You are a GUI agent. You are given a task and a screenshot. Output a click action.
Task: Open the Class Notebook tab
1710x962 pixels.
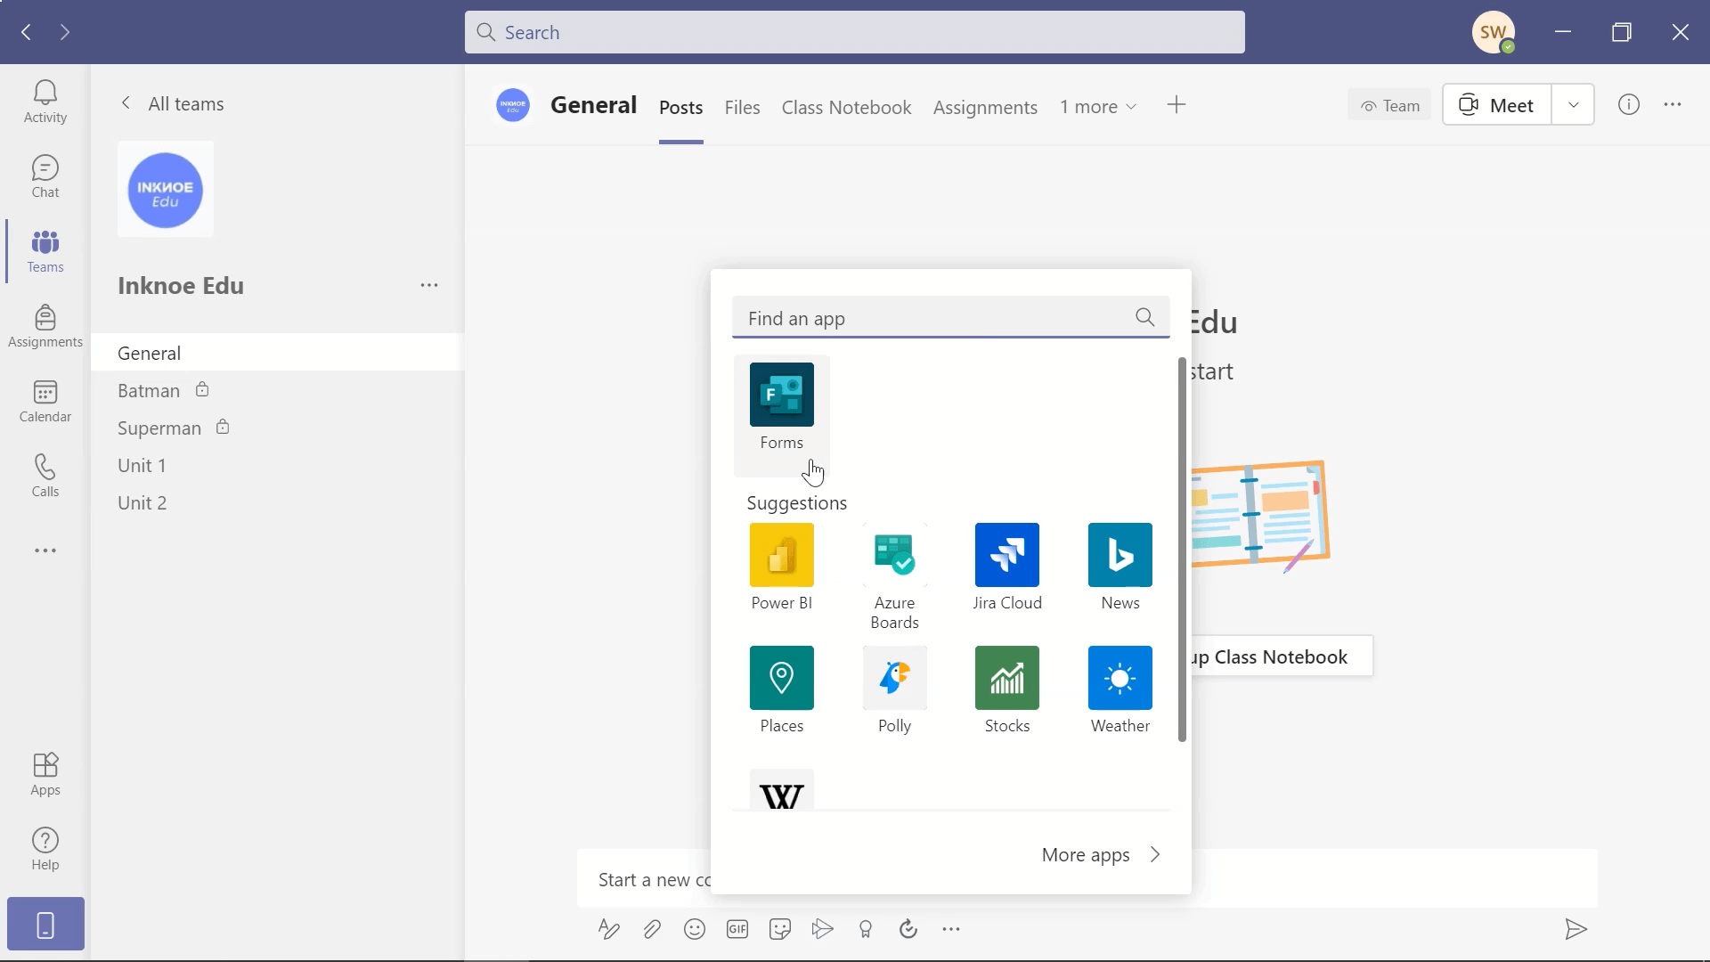point(845,107)
